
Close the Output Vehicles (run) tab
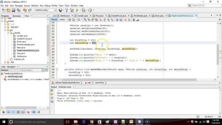[x=74, y=87]
